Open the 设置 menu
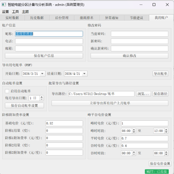This screenshot has width=174, height=174. 5,11
